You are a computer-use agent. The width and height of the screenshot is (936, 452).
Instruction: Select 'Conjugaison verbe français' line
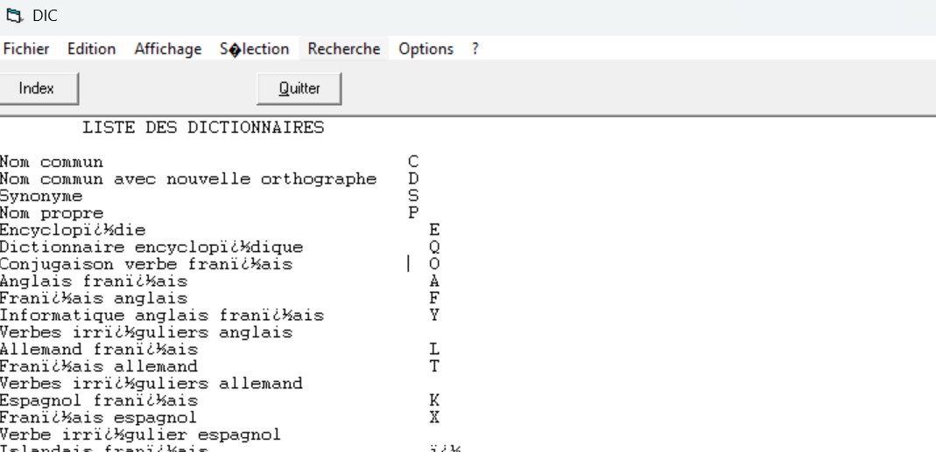coord(146,264)
